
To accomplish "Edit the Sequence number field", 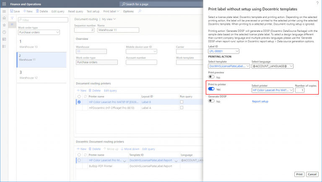I will [x=84, y=30].
